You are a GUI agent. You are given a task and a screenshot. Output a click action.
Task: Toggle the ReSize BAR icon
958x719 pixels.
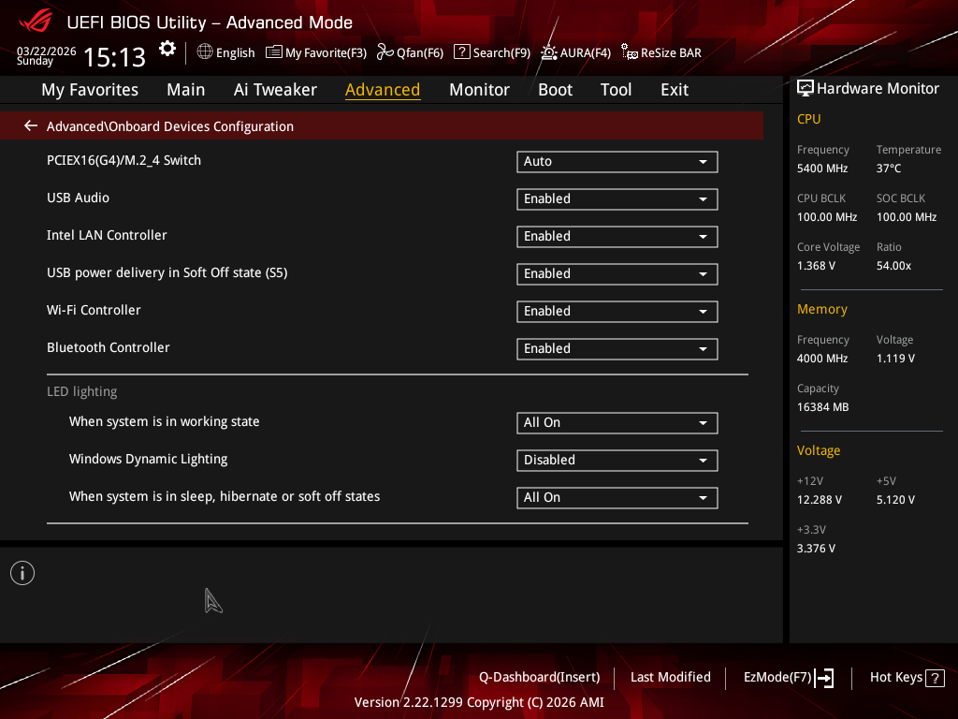[630, 52]
